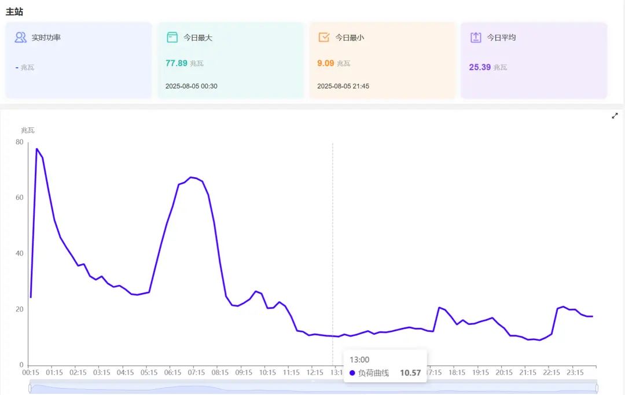Screen dimensions: 625x395
Task: Click the data zoom preview bar
Action: pos(312,389)
